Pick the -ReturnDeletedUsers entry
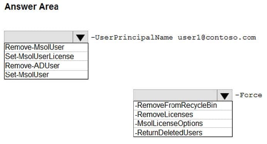 [x=183, y=132]
